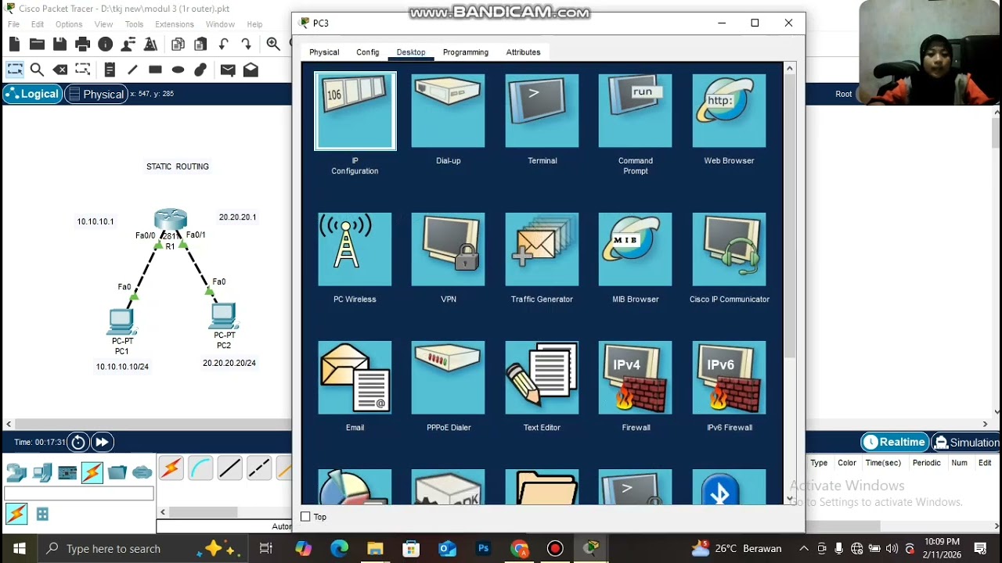
Task: Switch to Simulation mode
Action: point(967,443)
